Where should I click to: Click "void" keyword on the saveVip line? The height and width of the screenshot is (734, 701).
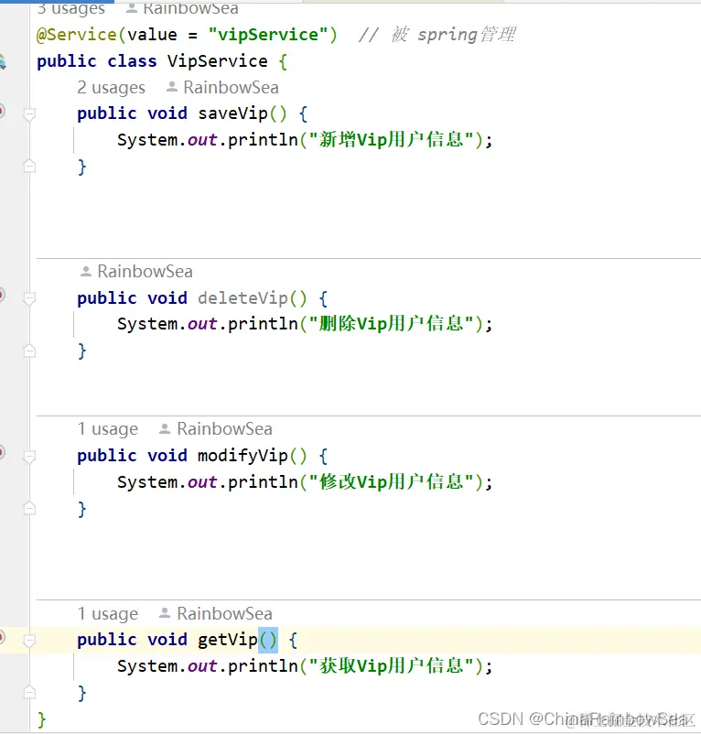point(167,113)
